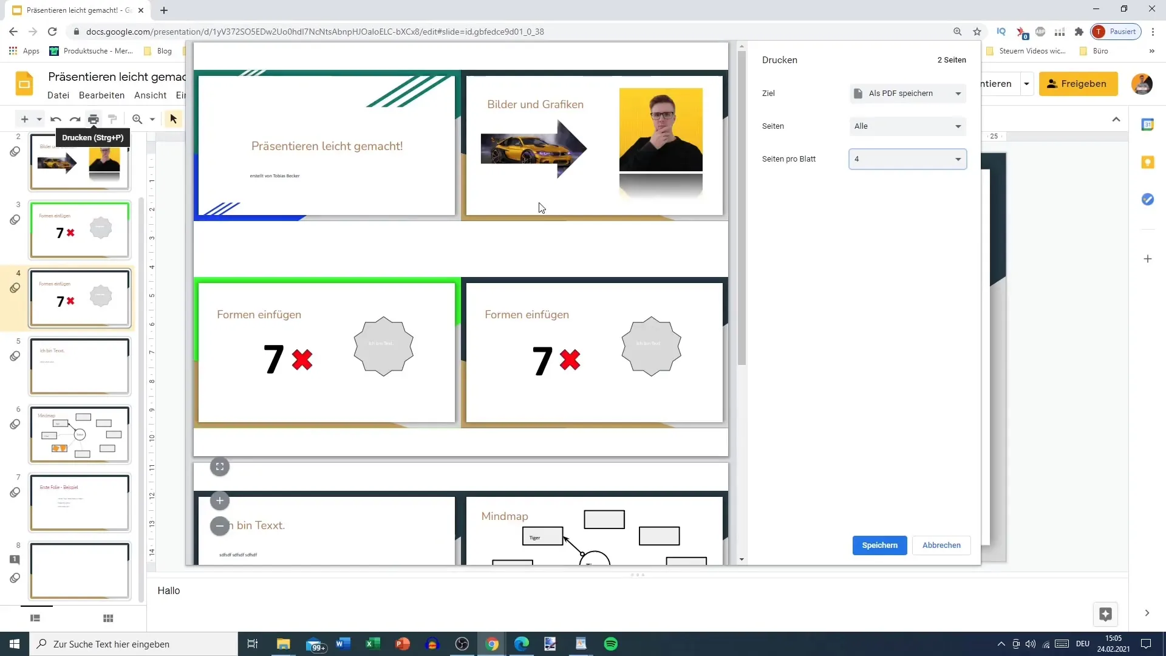Open the Chrome profile Pausiert button
Screen dimensions: 1166x656
point(1116,32)
